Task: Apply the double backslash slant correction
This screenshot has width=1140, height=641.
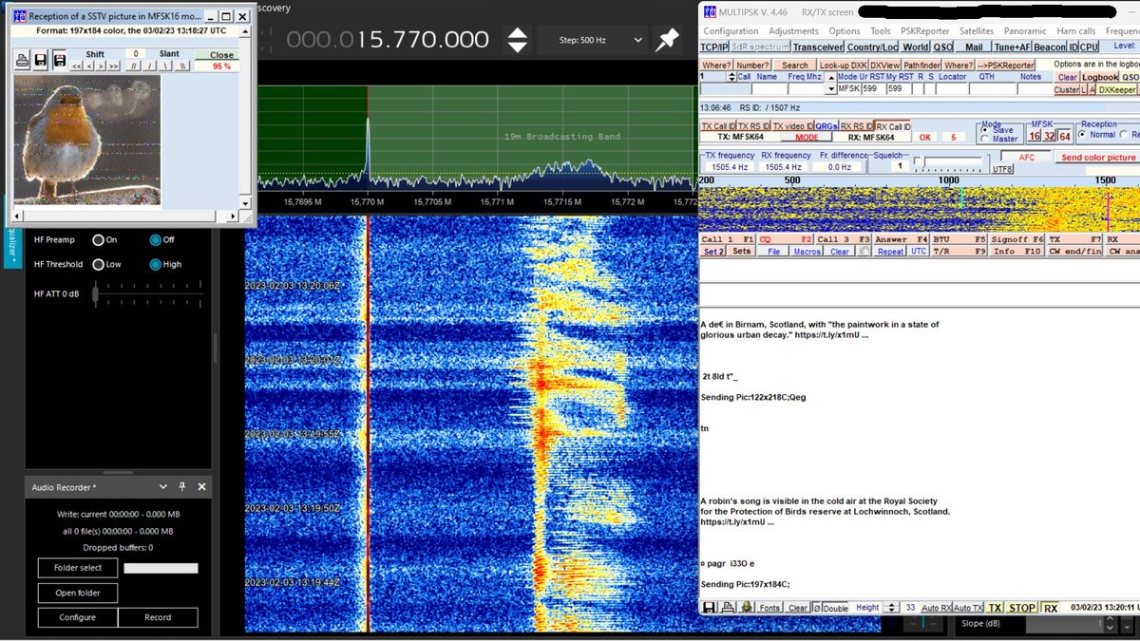Action: pos(182,66)
